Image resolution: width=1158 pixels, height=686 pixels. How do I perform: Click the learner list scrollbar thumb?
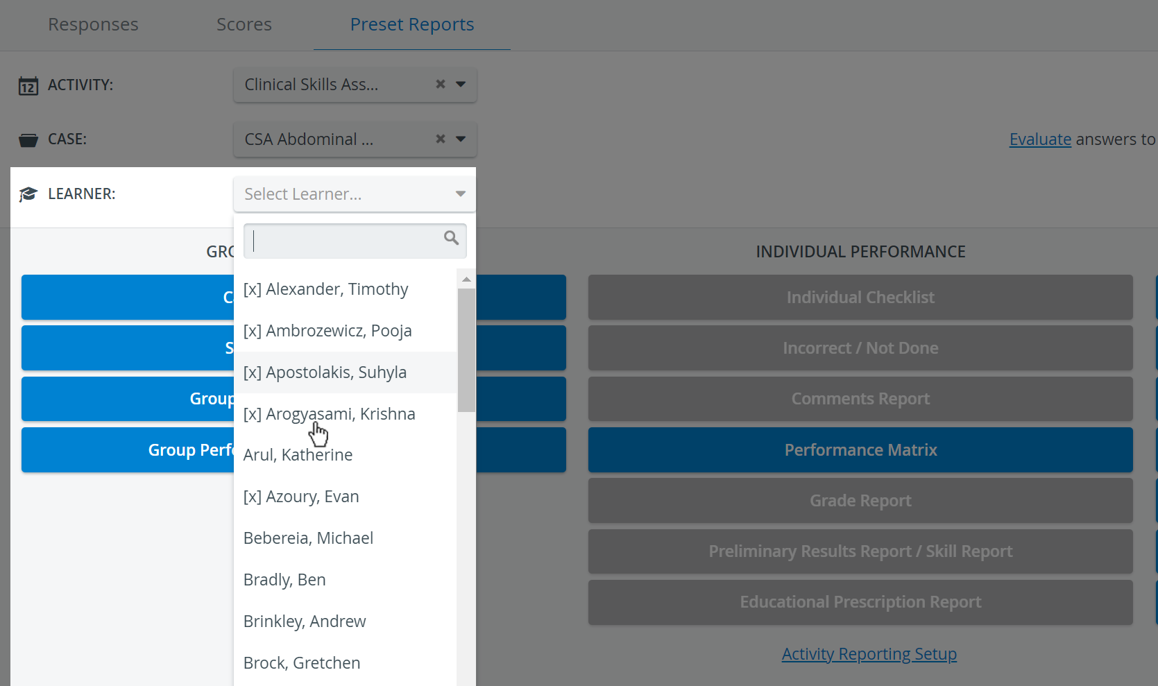tap(466, 350)
